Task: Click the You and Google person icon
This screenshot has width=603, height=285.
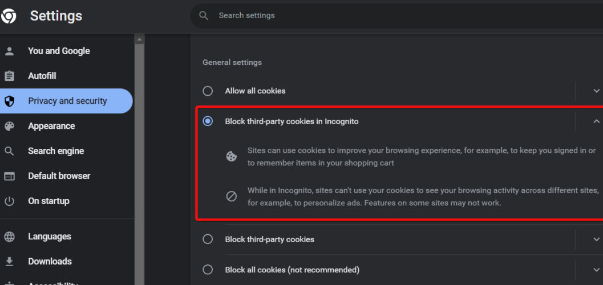Action: pos(9,51)
